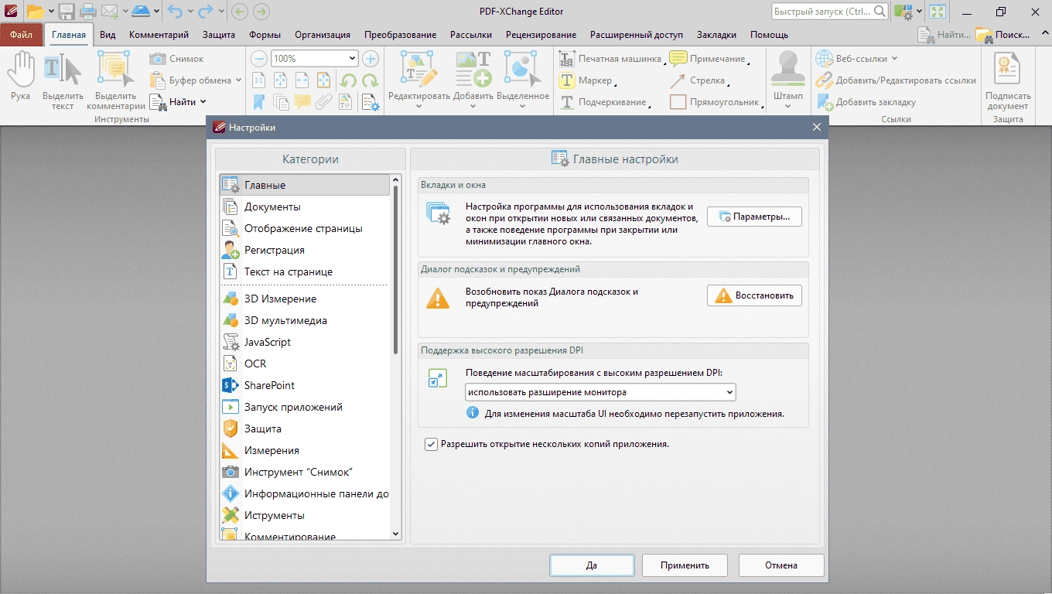Select the Маркер highlight tool
The image size is (1052, 594).
[586, 80]
